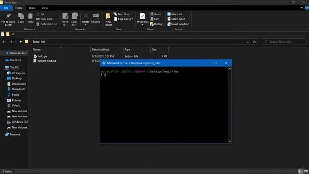
Task: Open 3D Objects in sidebar
Action: (16, 73)
